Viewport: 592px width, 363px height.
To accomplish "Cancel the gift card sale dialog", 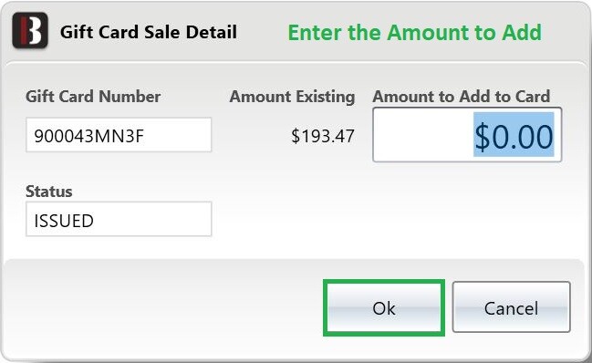I will 511,307.
